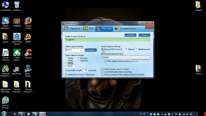Select the Chinana folder icon

[28, 87]
